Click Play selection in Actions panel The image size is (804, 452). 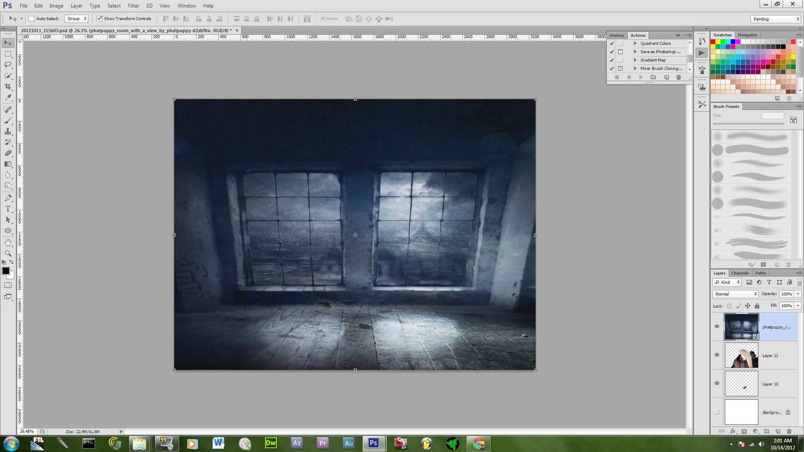coord(641,77)
